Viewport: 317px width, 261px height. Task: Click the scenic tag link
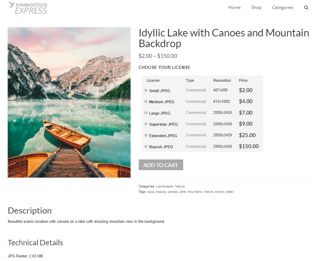tap(219, 192)
